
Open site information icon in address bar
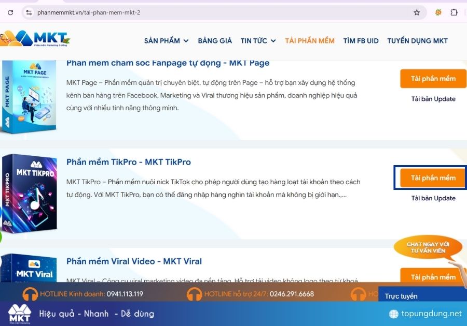pos(29,12)
